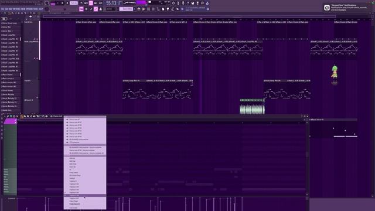Adjust the song position slider under transport
Screen dimensions: 375x211
[x=64, y=9]
